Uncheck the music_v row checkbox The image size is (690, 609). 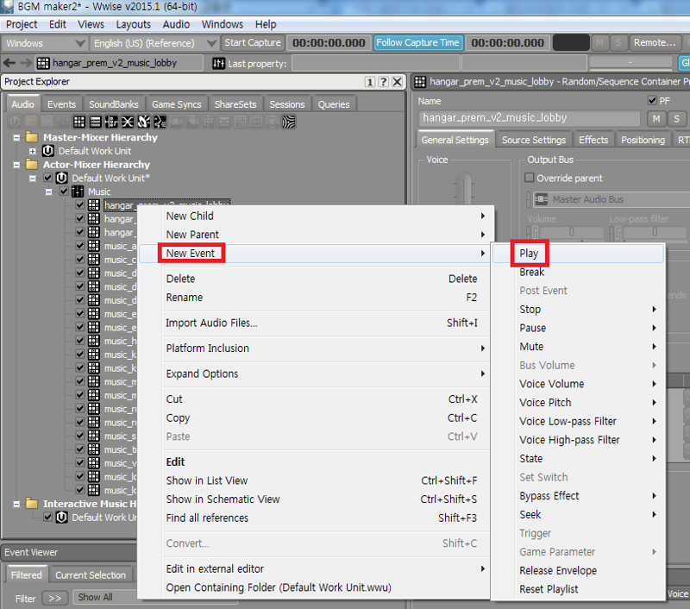tap(79, 463)
